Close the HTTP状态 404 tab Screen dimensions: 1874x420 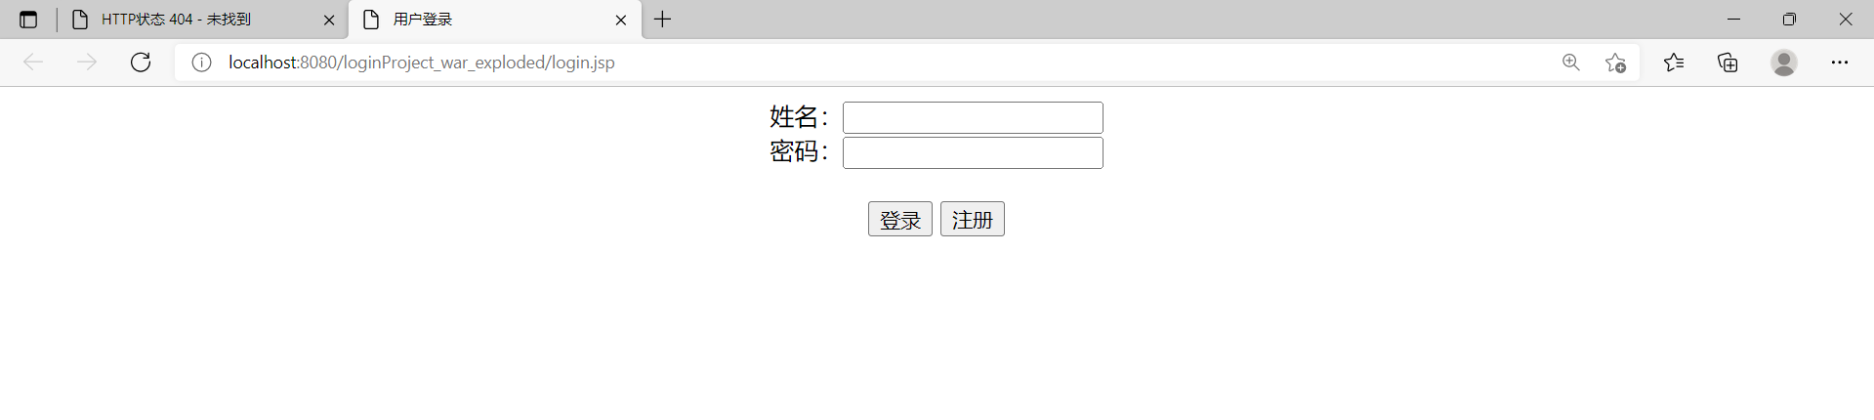pyautogui.click(x=329, y=20)
